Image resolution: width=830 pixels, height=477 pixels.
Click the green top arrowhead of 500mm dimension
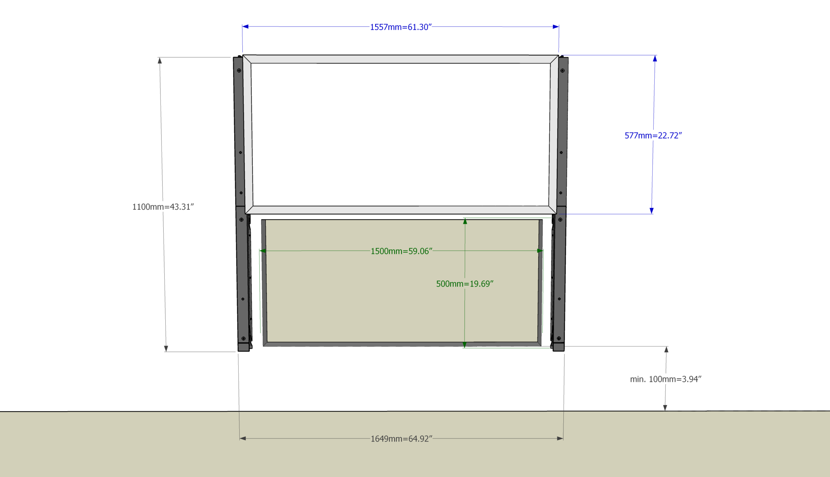(x=465, y=222)
